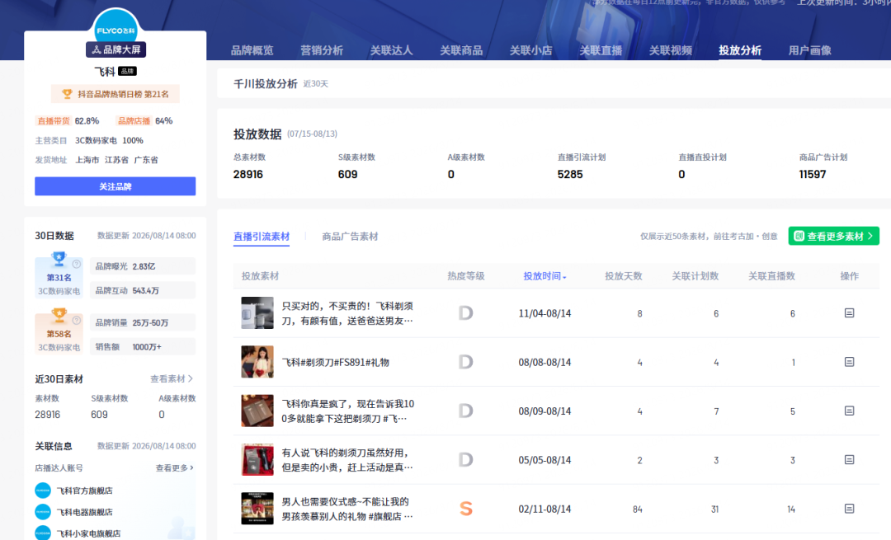Screen dimensions: 891x540
Task: Click the orange trophy 第58名 badge
Action: [59, 331]
